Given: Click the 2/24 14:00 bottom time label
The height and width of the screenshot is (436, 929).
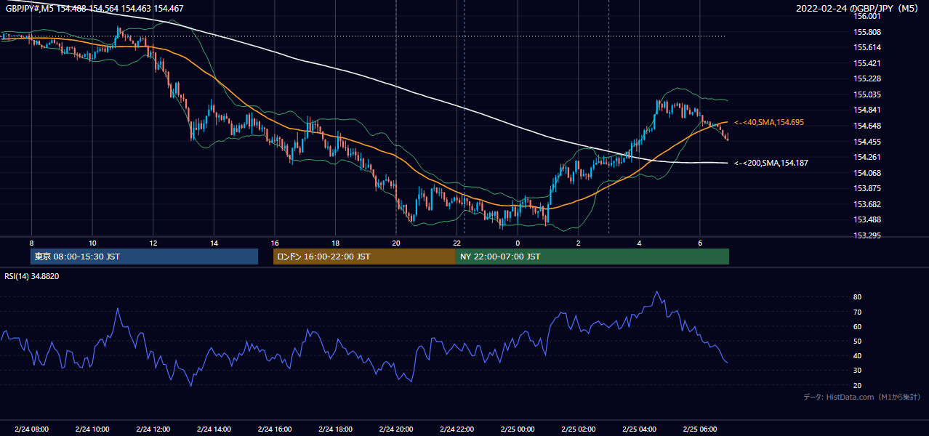Looking at the screenshot, I should (x=214, y=429).
